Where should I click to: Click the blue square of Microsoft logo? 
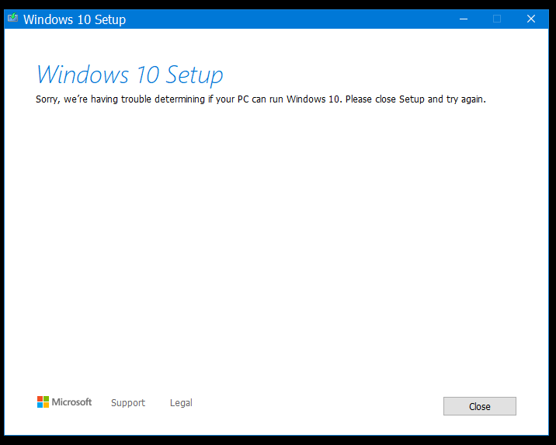(40, 405)
